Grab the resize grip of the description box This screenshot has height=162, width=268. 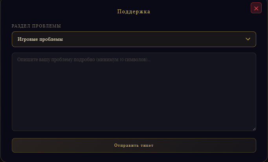click(254, 129)
